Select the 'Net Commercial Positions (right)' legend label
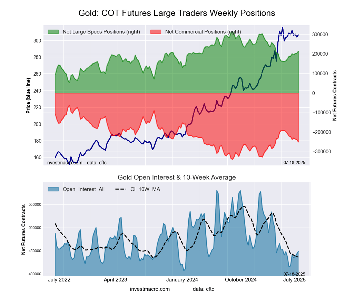Screen dimensions: 345x297 click(x=203, y=32)
